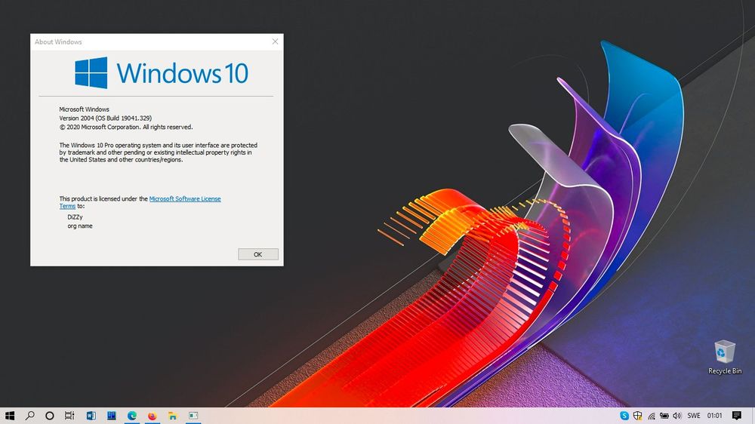Click the Windows 10 logo banner

click(x=162, y=72)
